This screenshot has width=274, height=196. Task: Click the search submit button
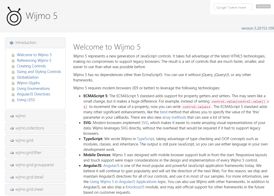click(x=263, y=6)
